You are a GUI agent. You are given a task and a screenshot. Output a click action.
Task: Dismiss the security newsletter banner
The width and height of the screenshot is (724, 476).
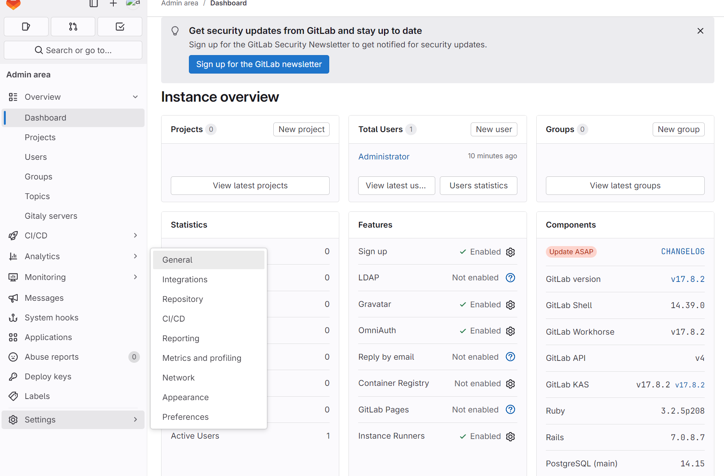[x=700, y=31]
